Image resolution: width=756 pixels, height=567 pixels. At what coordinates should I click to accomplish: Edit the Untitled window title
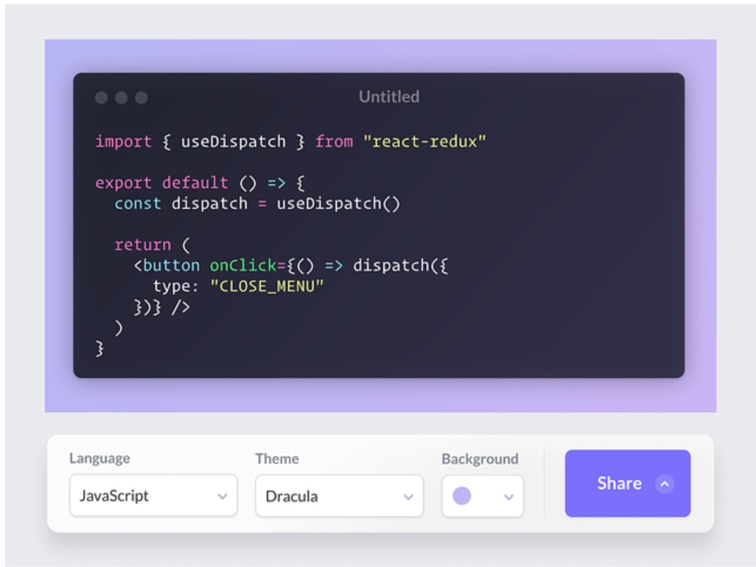pyautogui.click(x=389, y=97)
